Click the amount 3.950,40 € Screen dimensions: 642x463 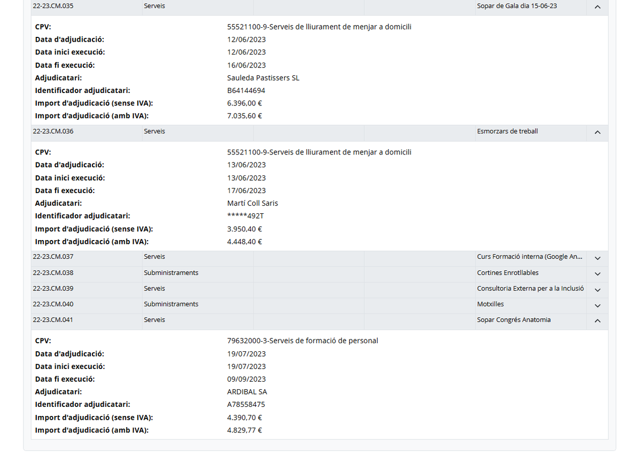244,229
